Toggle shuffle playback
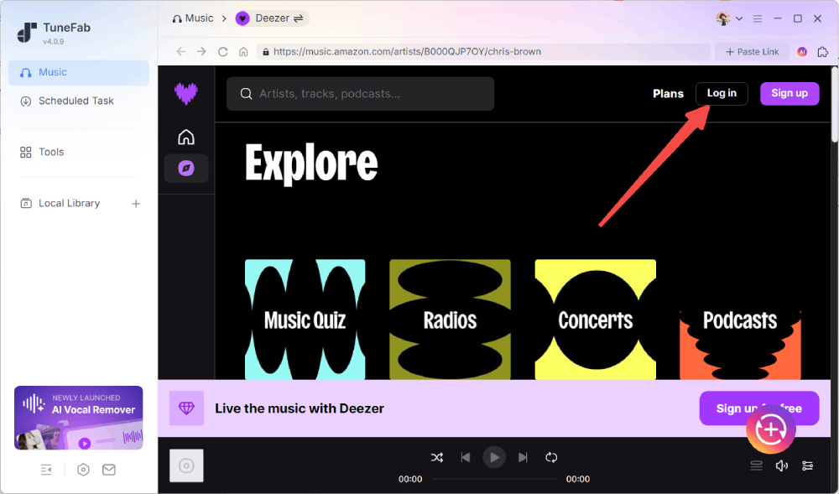Screen dimensions: 839x494 tap(437, 458)
